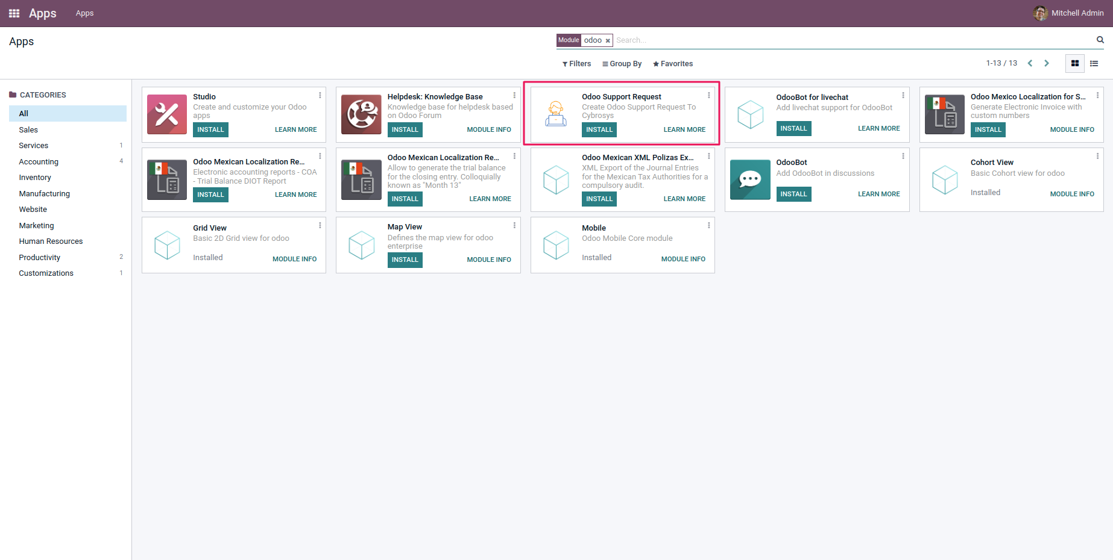Open Odoo Support Request card options menu
The image size is (1113, 560).
[x=708, y=95]
